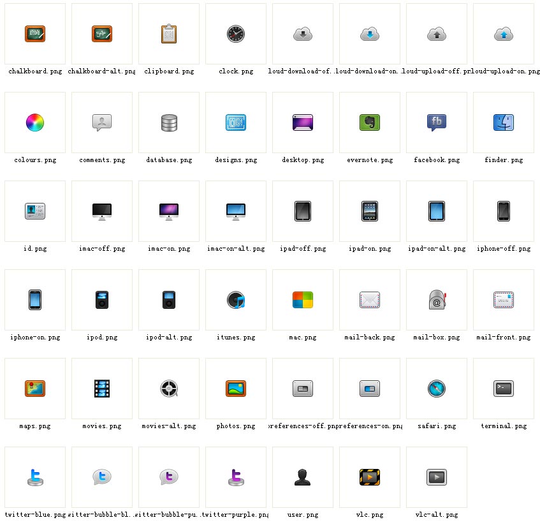Select the "safari.png" file name label

pos(437,426)
